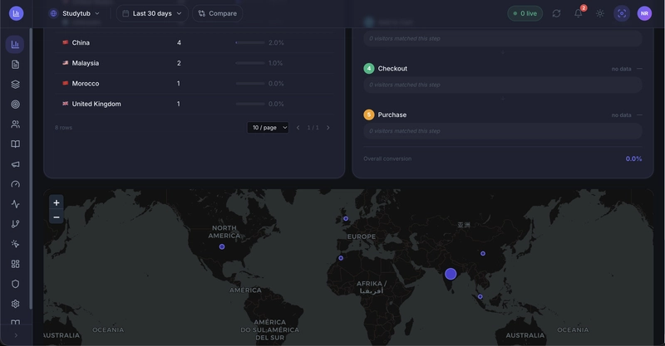Zoom out on the world map
The image size is (665, 346).
pyautogui.click(x=57, y=217)
